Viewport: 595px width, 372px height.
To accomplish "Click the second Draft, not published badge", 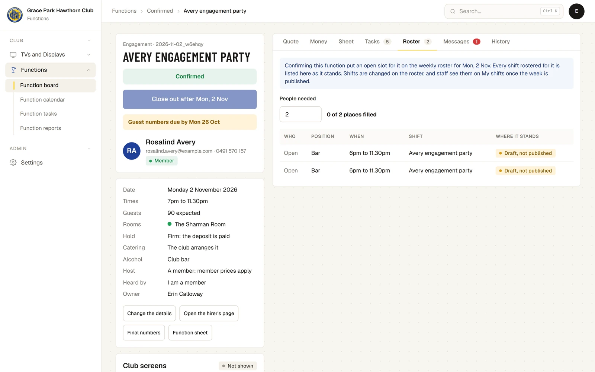I will click(x=525, y=171).
